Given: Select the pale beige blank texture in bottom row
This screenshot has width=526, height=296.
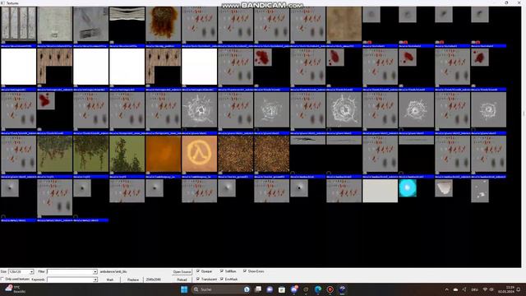Looking at the screenshot, I should tap(380, 191).
